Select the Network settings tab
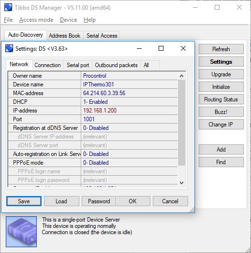This screenshot has width=251, height=253. point(19,64)
